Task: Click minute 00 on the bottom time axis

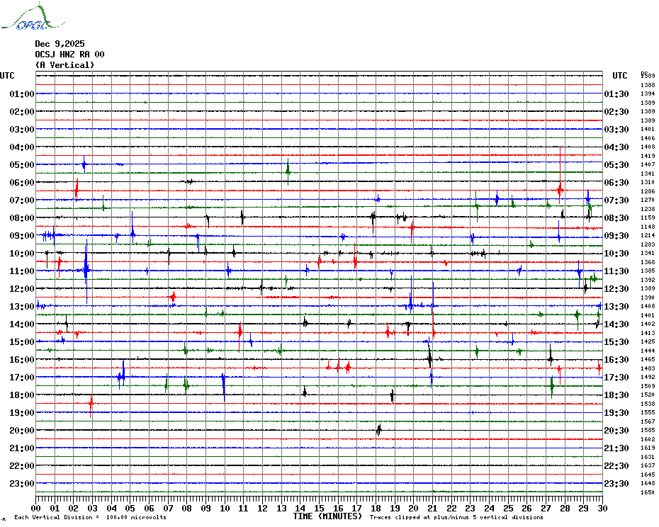Action: (36, 508)
